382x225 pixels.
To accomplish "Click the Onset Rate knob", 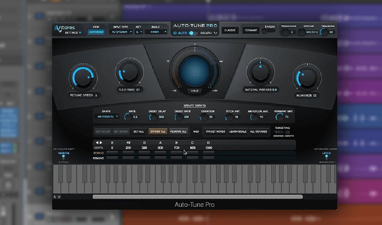I will coord(179,117).
